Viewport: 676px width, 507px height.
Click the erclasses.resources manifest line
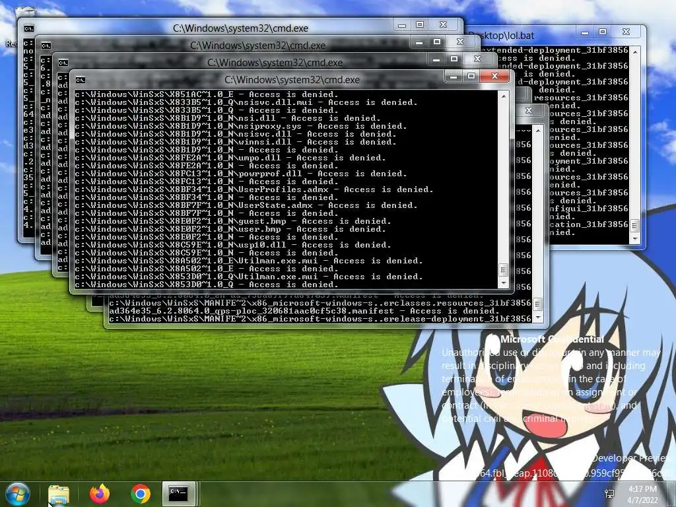pyautogui.click(x=320, y=303)
